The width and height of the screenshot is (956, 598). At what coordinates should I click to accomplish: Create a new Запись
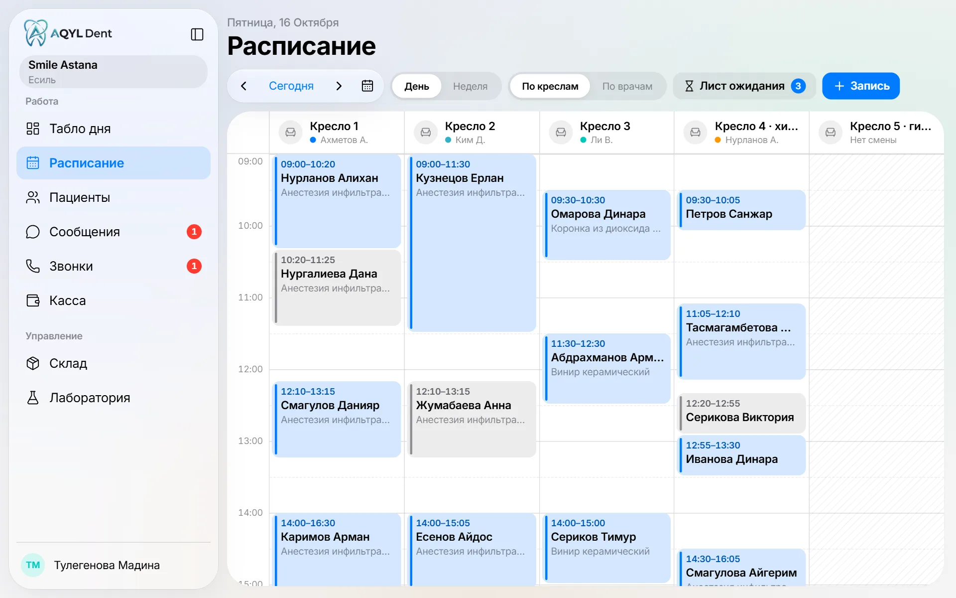pos(861,86)
